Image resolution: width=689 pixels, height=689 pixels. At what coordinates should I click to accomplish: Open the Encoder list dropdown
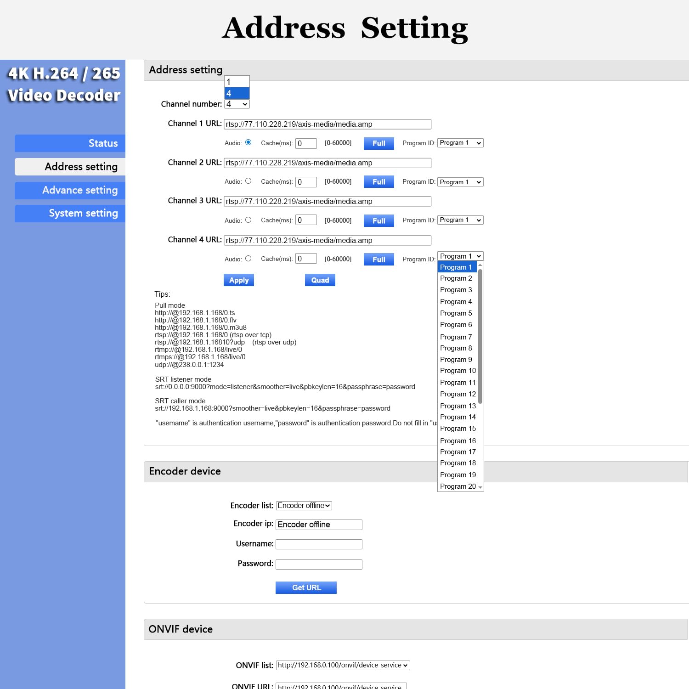[x=303, y=505]
